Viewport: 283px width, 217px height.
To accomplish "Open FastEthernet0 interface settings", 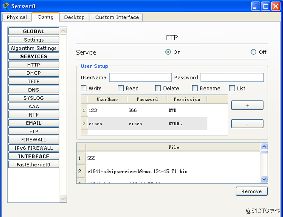I will click(33, 164).
